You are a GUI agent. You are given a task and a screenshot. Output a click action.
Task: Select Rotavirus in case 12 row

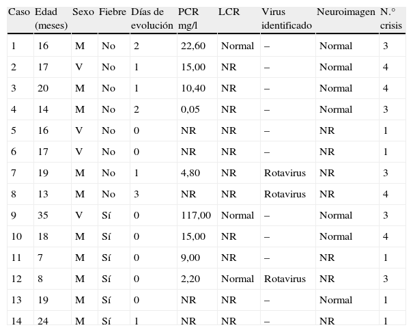click(x=285, y=279)
